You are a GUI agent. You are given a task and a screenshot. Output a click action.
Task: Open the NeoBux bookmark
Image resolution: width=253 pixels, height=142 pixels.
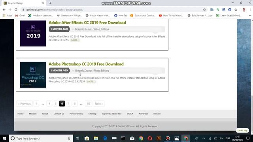coord(41,15)
